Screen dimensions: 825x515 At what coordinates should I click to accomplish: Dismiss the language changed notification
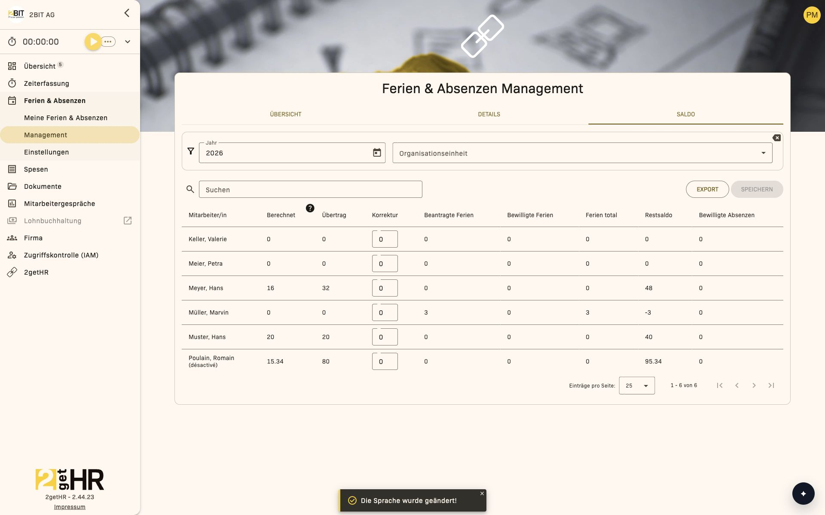tap(482, 494)
